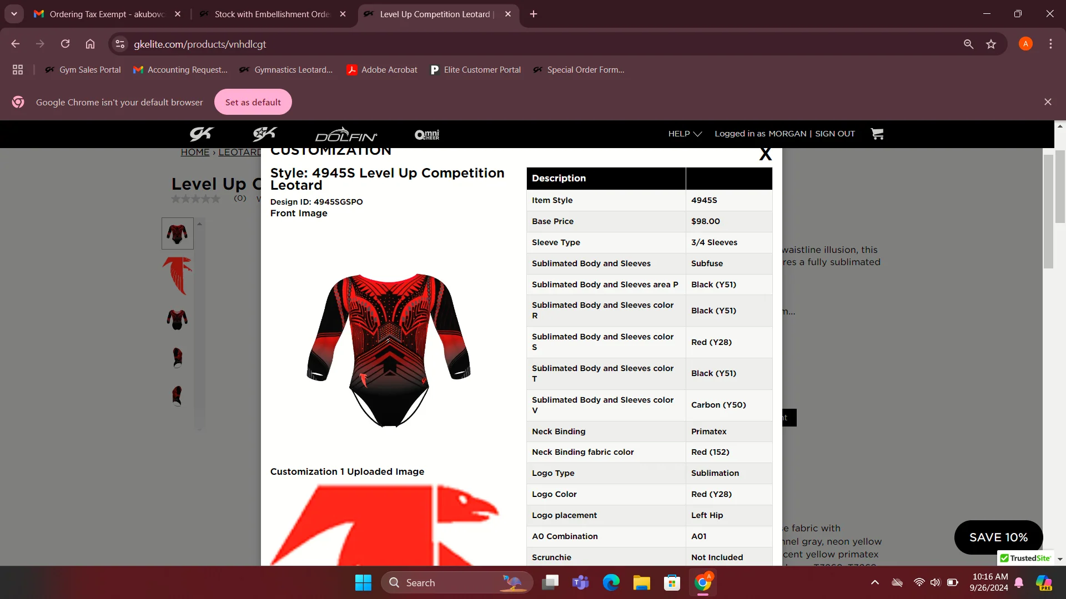This screenshot has width=1066, height=599.
Task: Close the Ordering Tax Exempt tab
Action: click(x=178, y=14)
